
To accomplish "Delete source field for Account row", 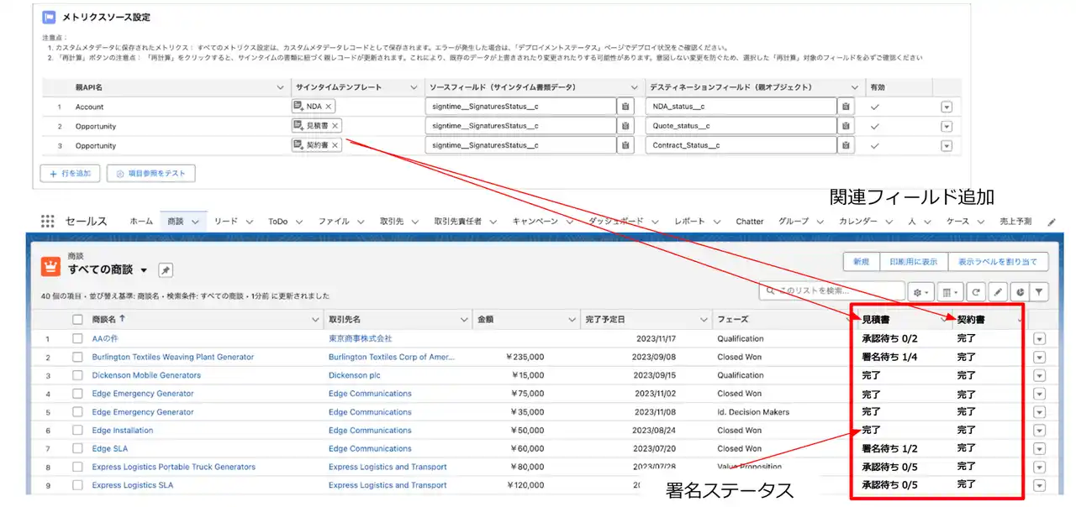I will (x=625, y=107).
